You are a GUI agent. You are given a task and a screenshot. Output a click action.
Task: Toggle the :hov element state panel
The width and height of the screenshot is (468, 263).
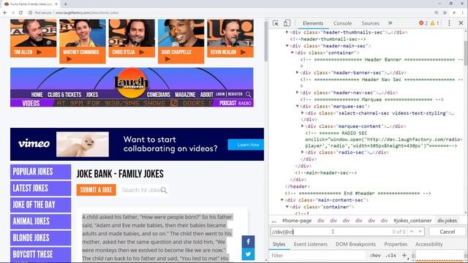pyautogui.click(x=375, y=256)
